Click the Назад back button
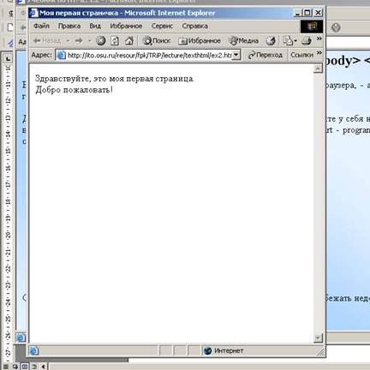 tap(47, 41)
